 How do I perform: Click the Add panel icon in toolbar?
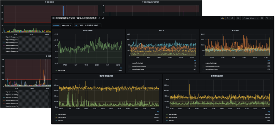tap(222, 18)
